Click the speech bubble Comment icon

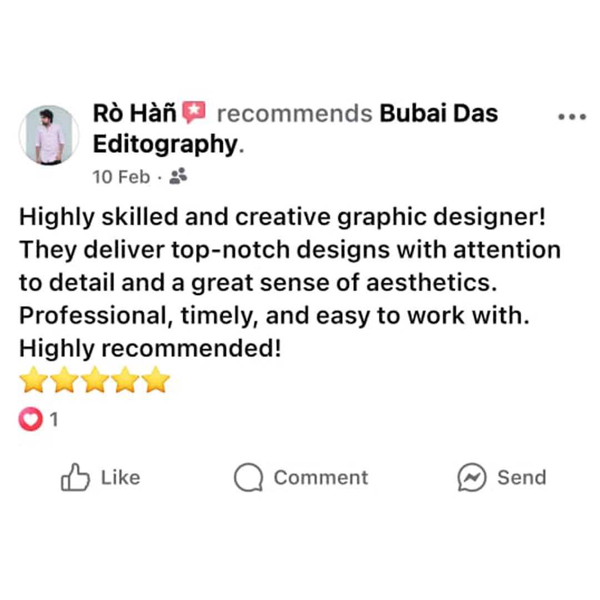point(249,477)
